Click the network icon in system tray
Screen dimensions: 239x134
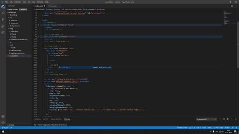click(220, 131)
